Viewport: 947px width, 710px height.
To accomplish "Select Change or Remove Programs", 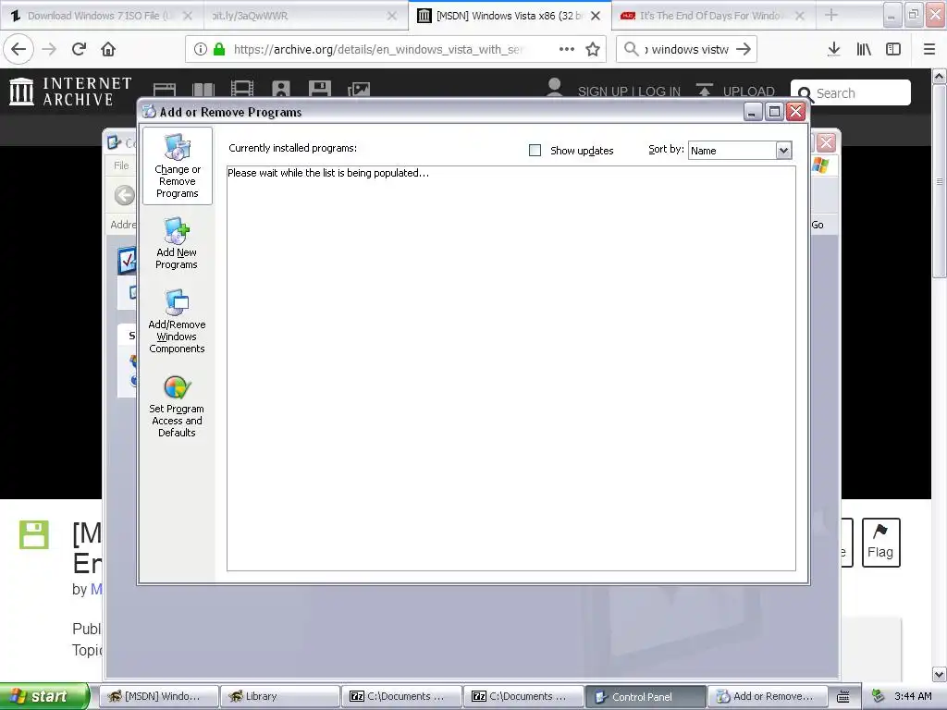I will coord(177,165).
